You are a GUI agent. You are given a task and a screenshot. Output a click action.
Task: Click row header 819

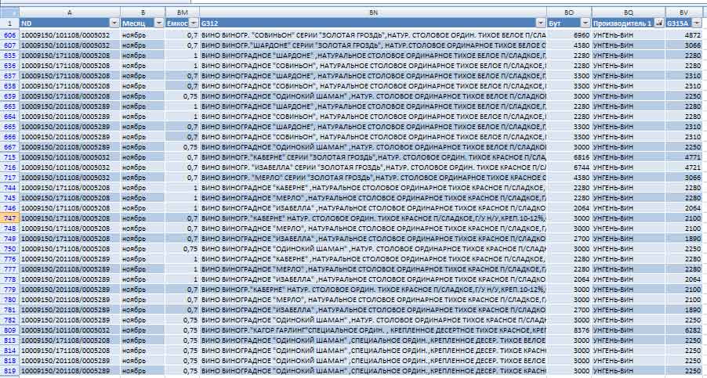(10, 370)
